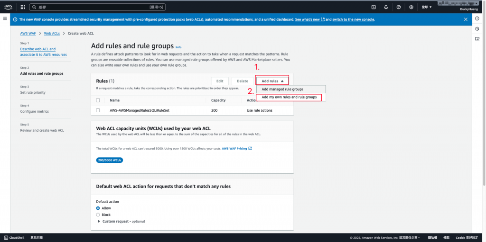Screen dimensions: 486x242
Task: Click the Use rule actions cell
Action: 260,110
